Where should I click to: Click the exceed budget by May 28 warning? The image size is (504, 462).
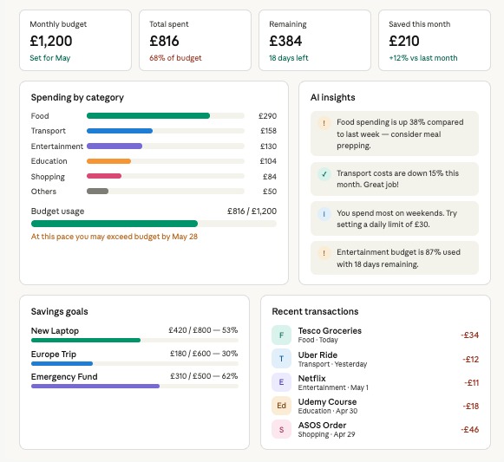click(x=115, y=237)
